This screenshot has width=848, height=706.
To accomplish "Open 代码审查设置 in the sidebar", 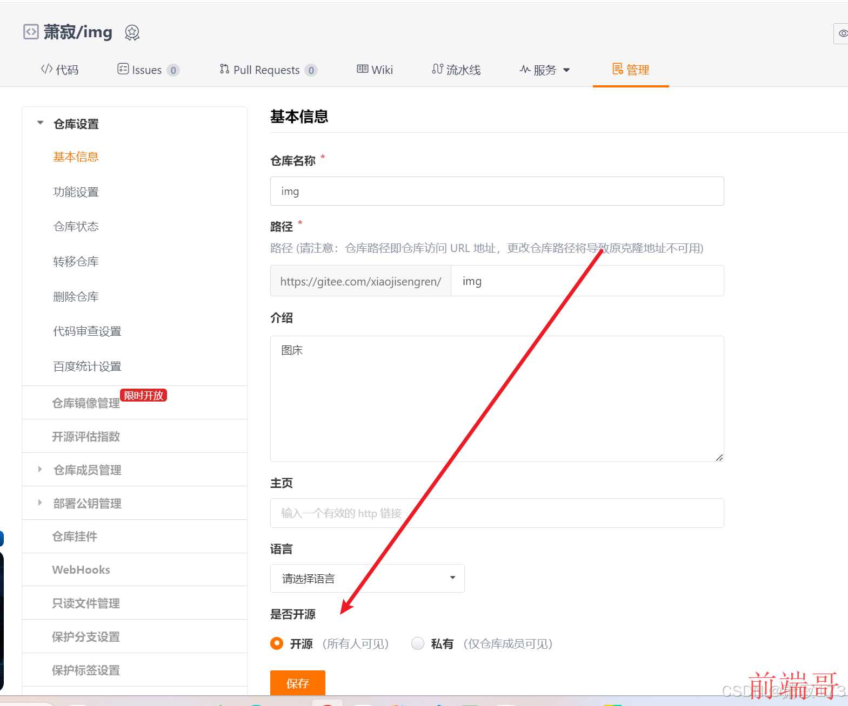I will (87, 331).
